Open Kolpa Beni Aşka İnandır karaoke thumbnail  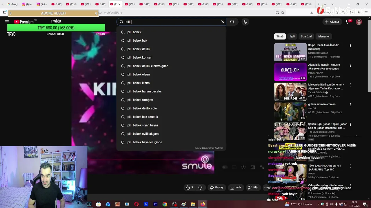click(x=290, y=52)
